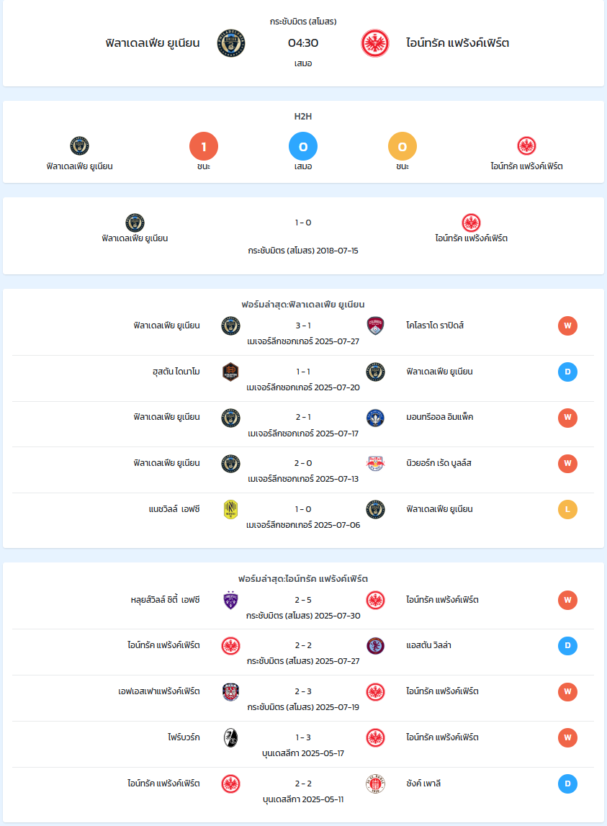The image size is (607, 826).
Task: Click the New York Red Bulls logo
Action: [x=375, y=463]
